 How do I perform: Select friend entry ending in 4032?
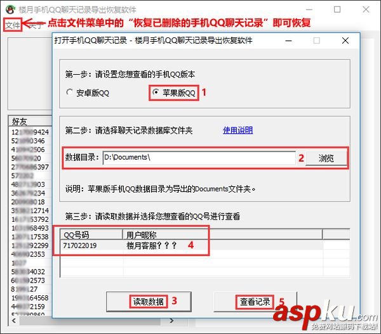pyautogui.click(x=28, y=272)
